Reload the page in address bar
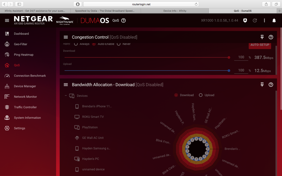Viewport: 282px width, 176px height. [196, 4]
